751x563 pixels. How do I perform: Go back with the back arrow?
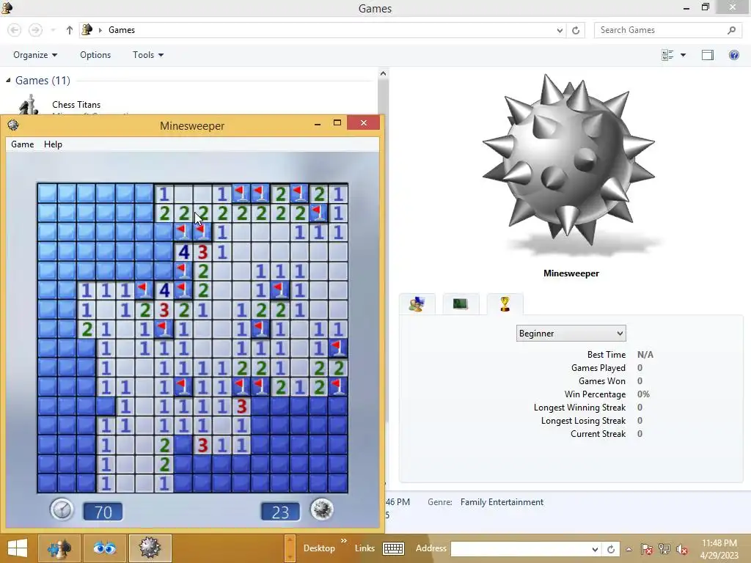click(15, 30)
